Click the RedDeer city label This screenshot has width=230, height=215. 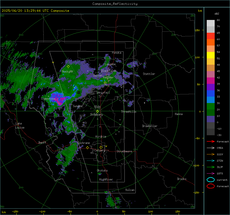pyautogui.click(x=108, y=77)
